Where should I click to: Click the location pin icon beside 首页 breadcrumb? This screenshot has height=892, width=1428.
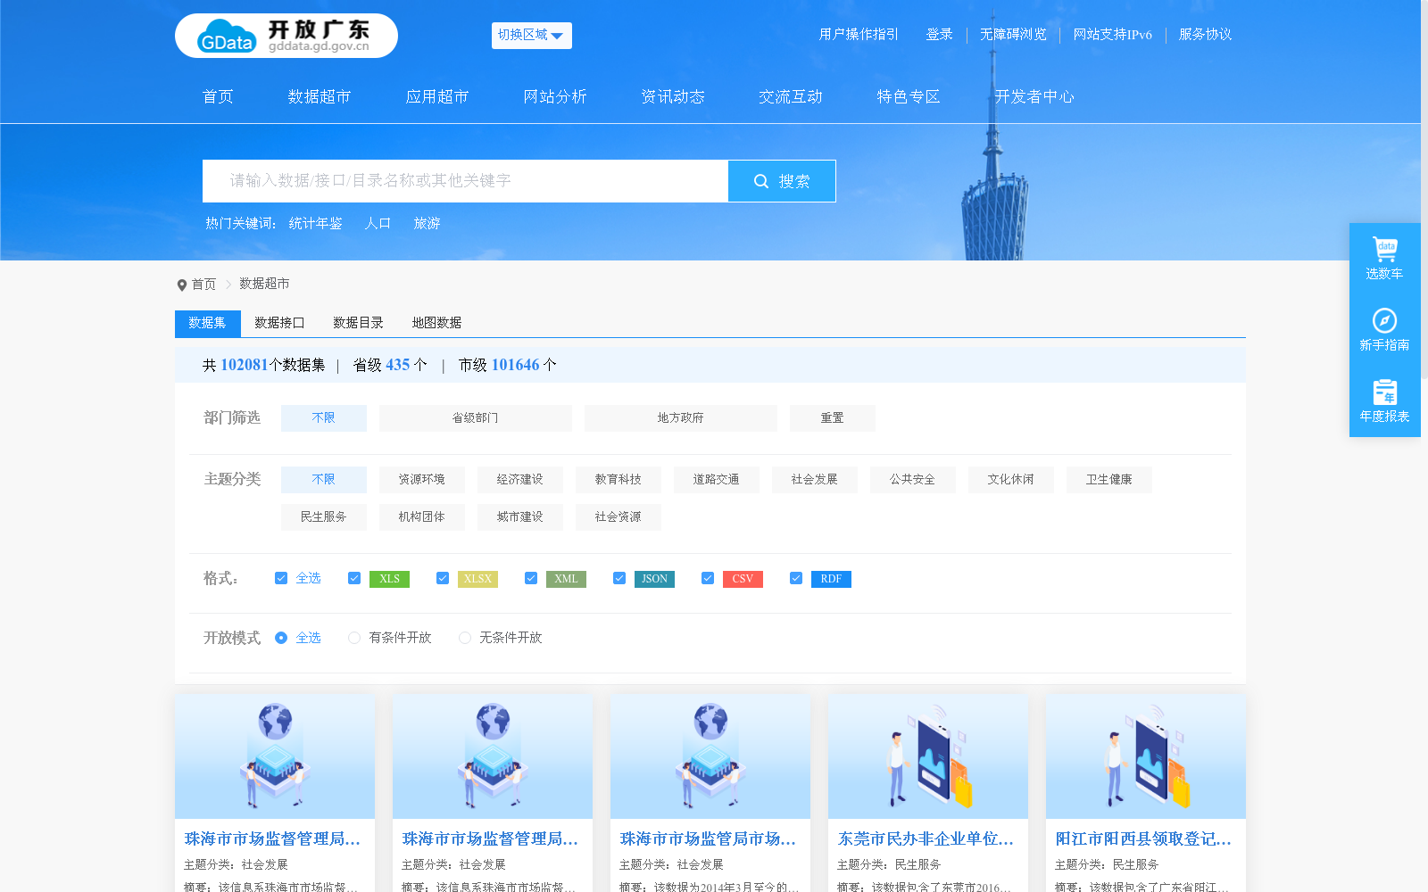181,284
